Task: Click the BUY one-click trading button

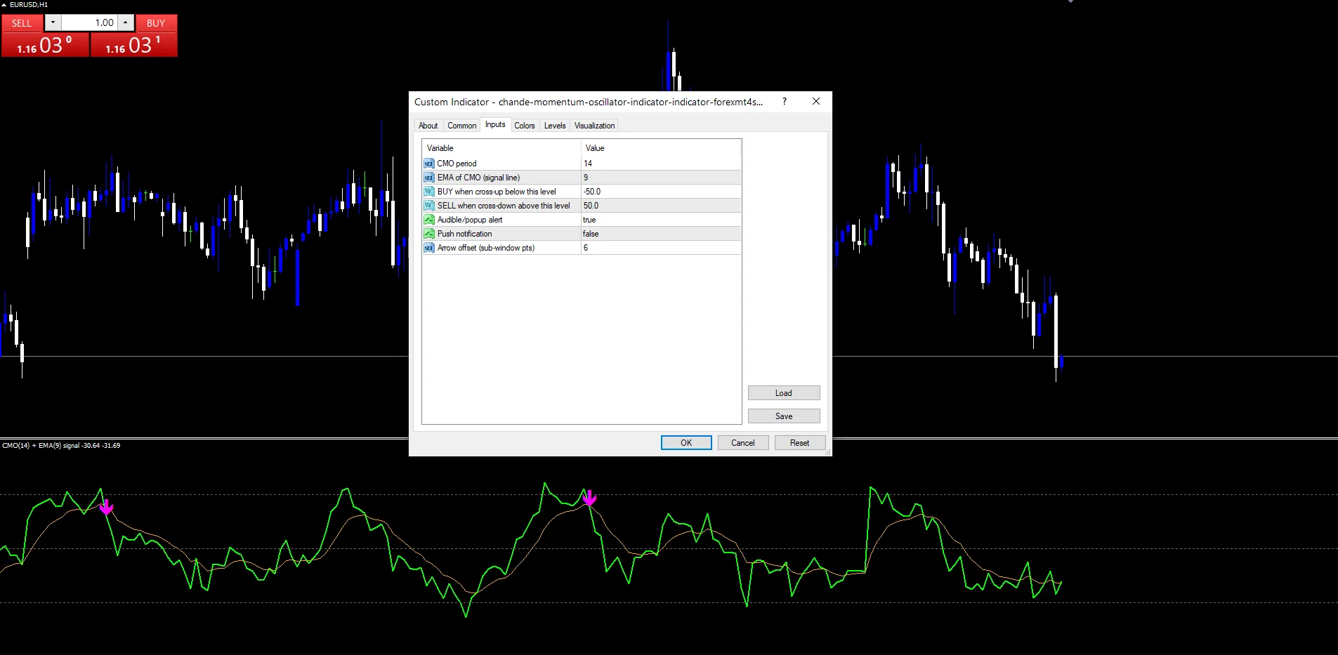Action: (x=156, y=23)
